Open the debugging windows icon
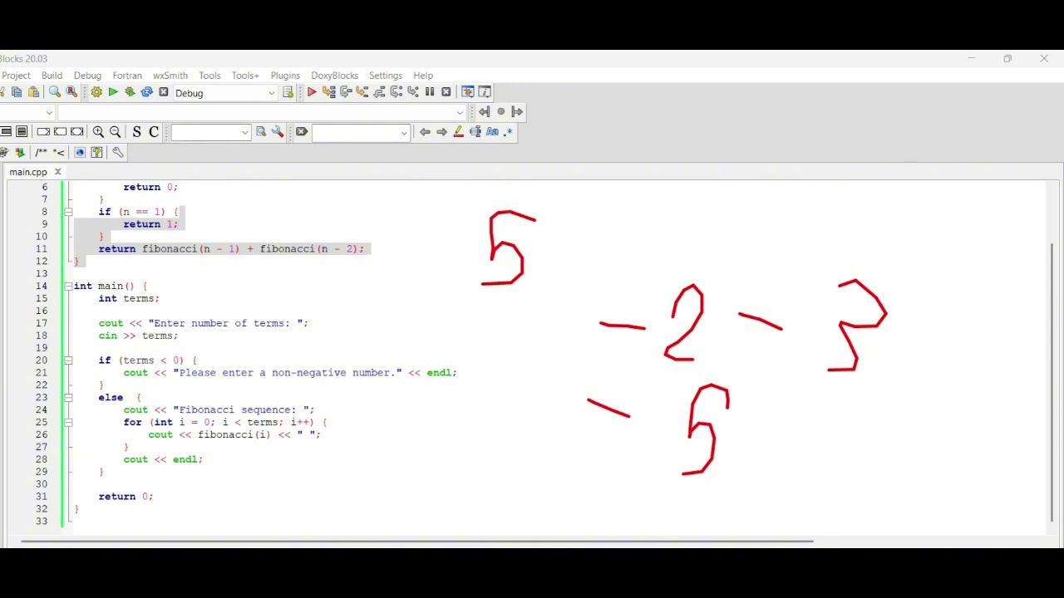1064x598 pixels. (467, 92)
